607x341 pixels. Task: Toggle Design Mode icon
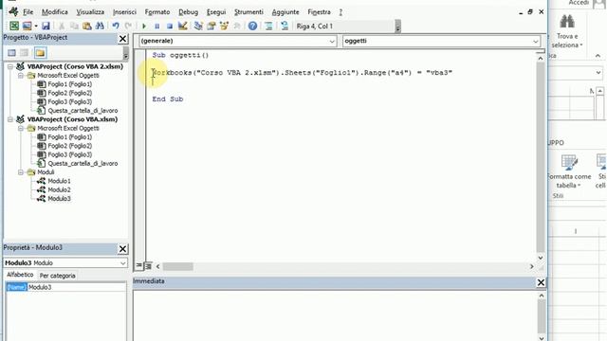tap(183, 26)
